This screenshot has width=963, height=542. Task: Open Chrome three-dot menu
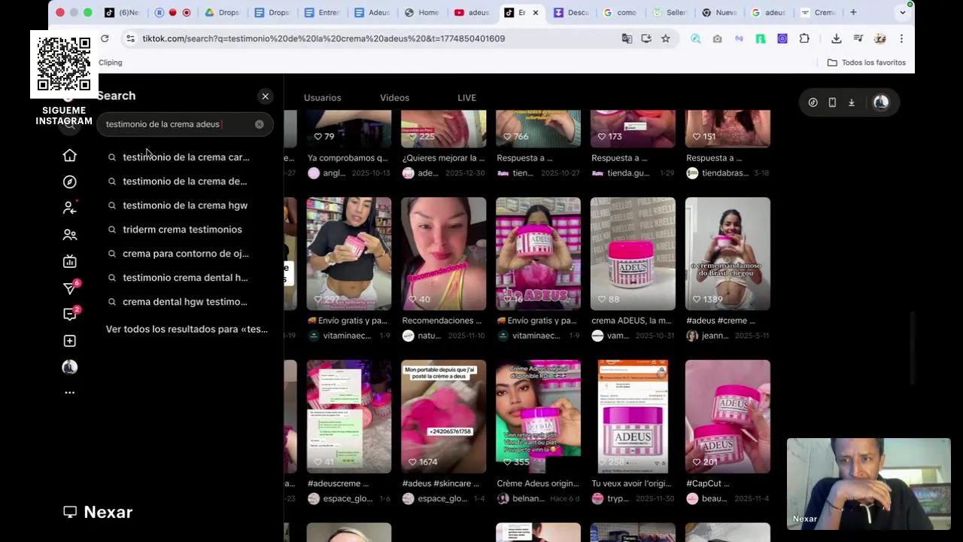[901, 38]
